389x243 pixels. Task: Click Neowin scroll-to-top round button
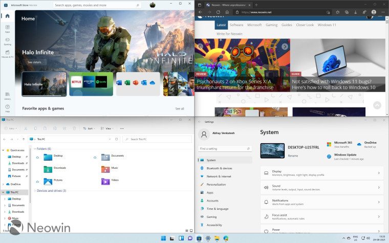[x=377, y=105]
